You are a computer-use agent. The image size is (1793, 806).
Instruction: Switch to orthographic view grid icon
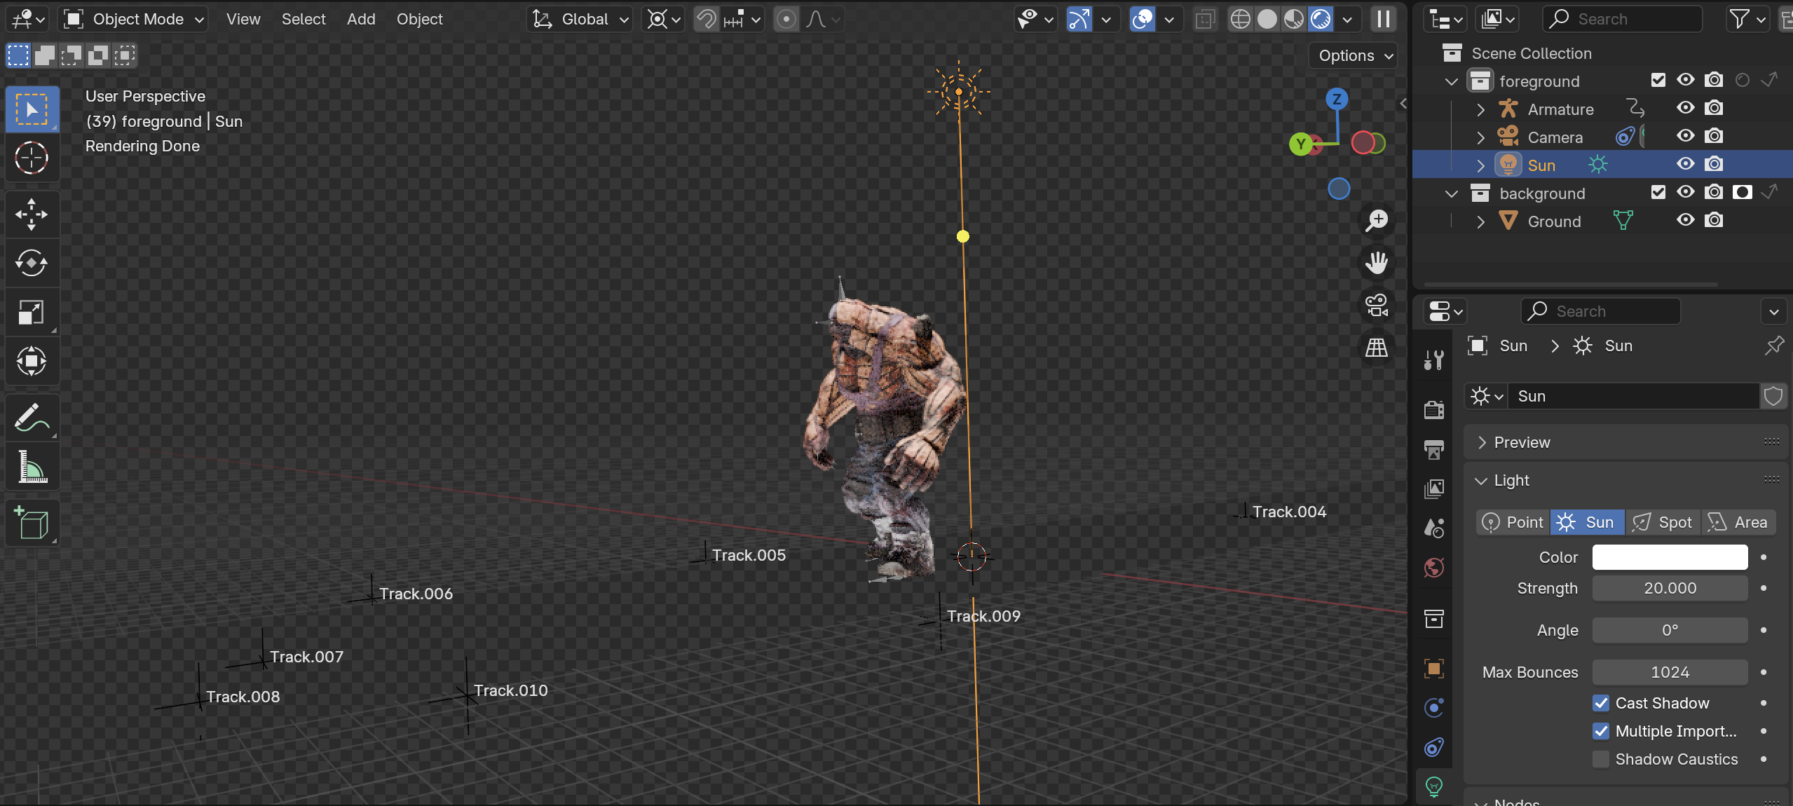point(1376,348)
